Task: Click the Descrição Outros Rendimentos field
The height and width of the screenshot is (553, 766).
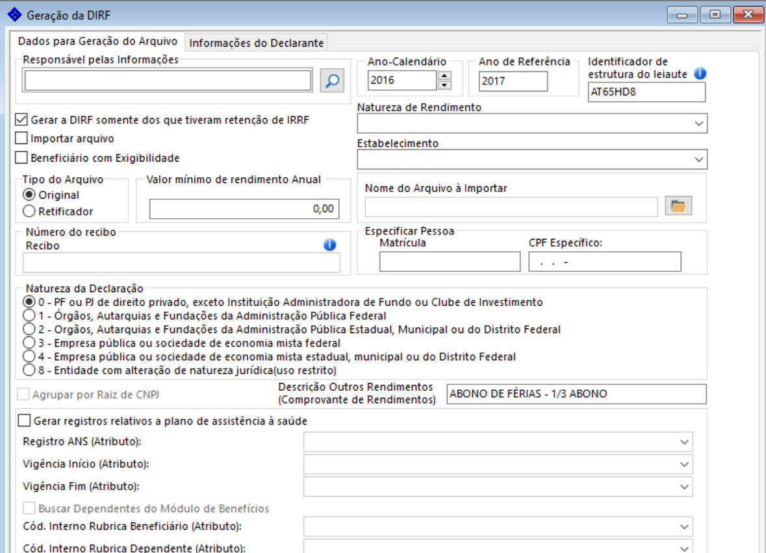Action: click(x=576, y=394)
